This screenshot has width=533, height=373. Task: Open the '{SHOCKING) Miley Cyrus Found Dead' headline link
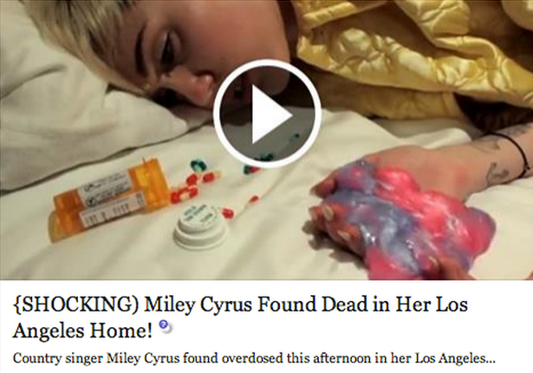click(240, 317)
